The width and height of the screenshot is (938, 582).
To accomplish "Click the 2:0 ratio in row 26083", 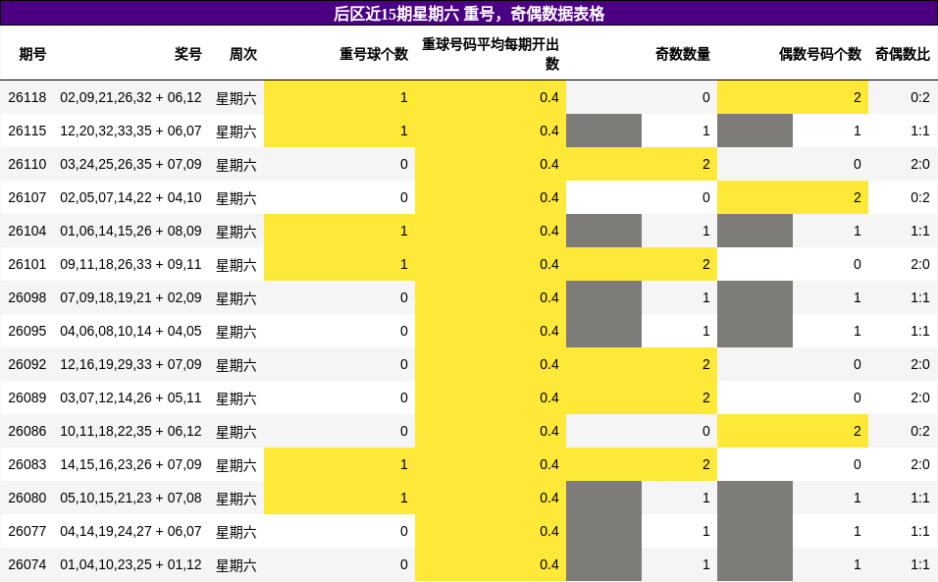I will [x=920, y=465].
